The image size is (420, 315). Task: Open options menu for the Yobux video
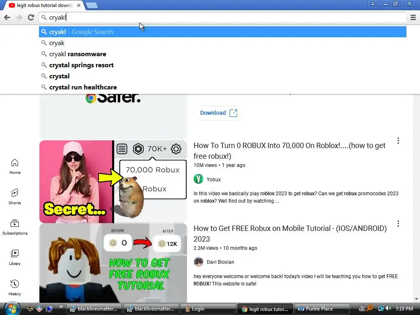click(x=398, y=141)
